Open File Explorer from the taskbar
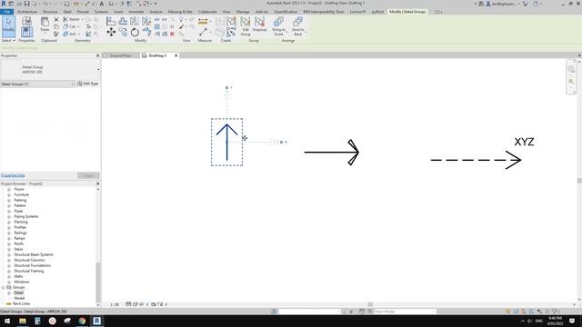 23,321
